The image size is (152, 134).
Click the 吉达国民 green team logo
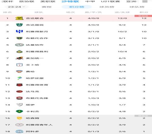click(x=19, y=25)
